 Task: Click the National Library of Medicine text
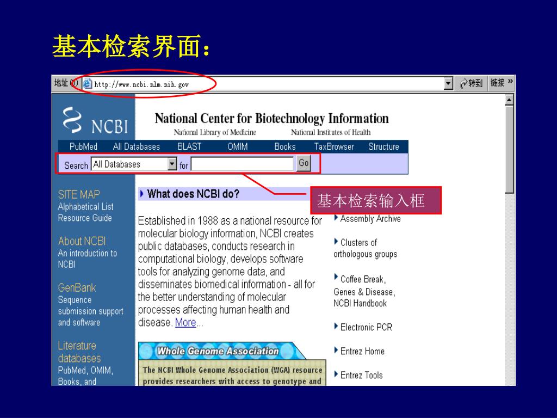coord(215,132)
